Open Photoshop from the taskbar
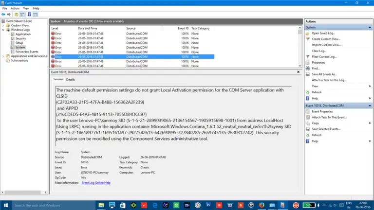This screenshot has width=374, height=210. [x=208, y=205]
